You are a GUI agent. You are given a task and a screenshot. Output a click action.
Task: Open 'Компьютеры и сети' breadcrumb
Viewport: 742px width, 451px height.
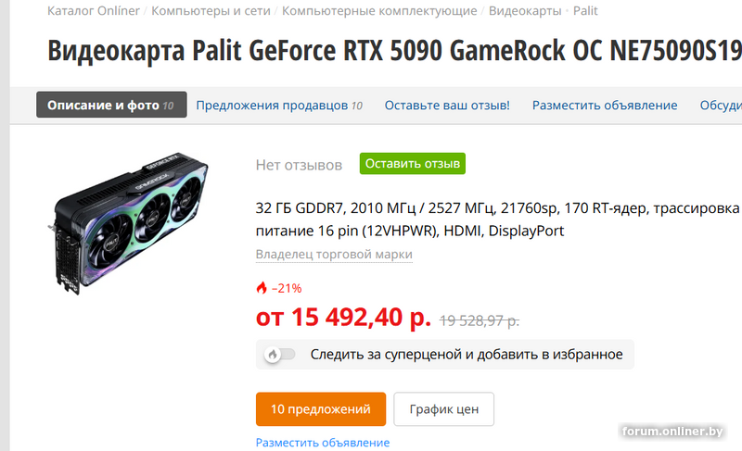click(x=211, y=10)
